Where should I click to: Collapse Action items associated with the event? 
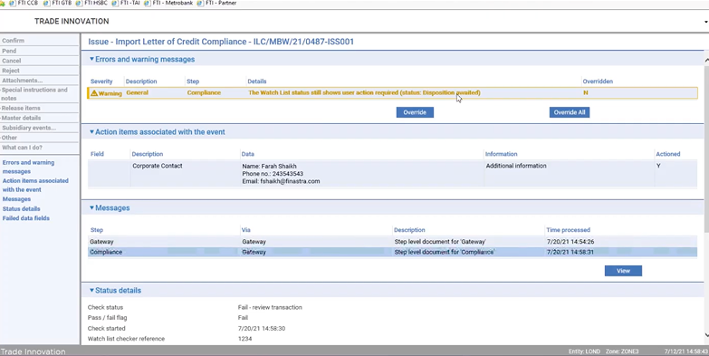(x=91, y=131)
